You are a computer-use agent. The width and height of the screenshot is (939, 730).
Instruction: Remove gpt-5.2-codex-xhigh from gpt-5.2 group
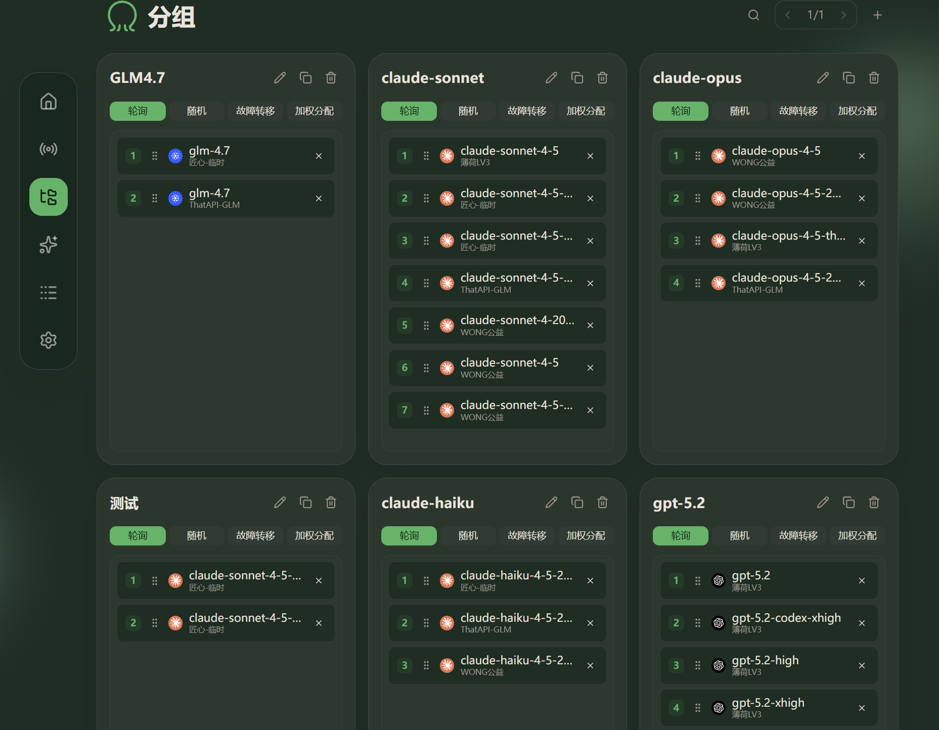click(x=862, y=623)
